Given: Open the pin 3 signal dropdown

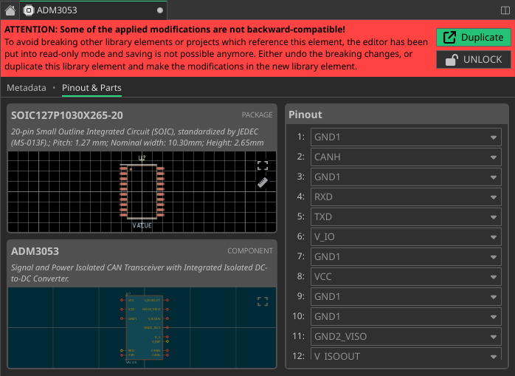Looking at the screenshot, I should tap(406, 177).
